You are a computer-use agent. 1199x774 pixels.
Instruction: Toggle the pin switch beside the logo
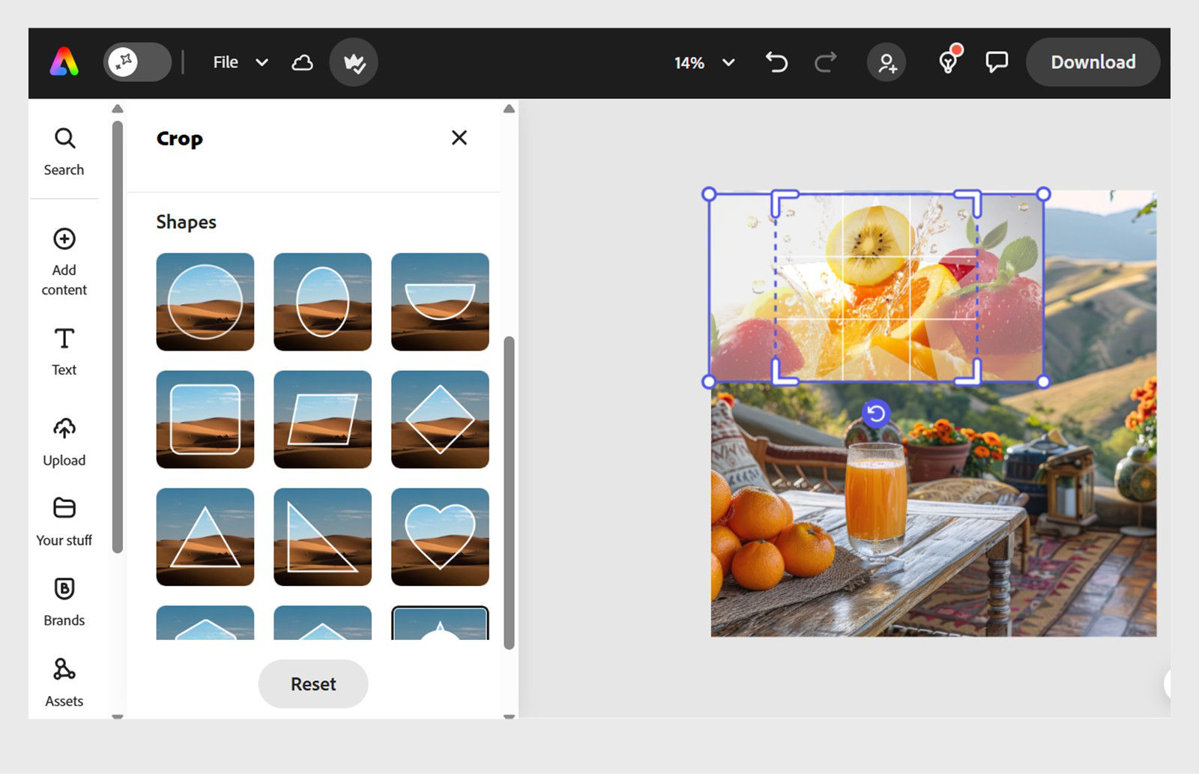[136, 62]
